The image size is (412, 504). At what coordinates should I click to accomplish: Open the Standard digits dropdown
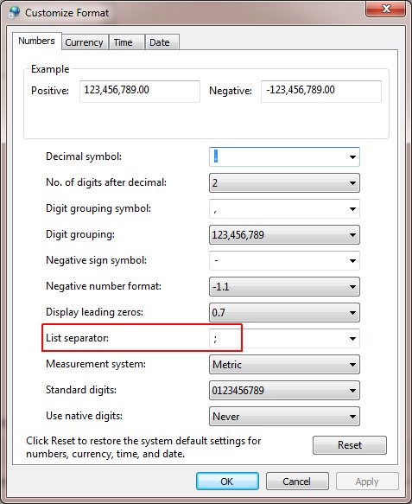284,391
